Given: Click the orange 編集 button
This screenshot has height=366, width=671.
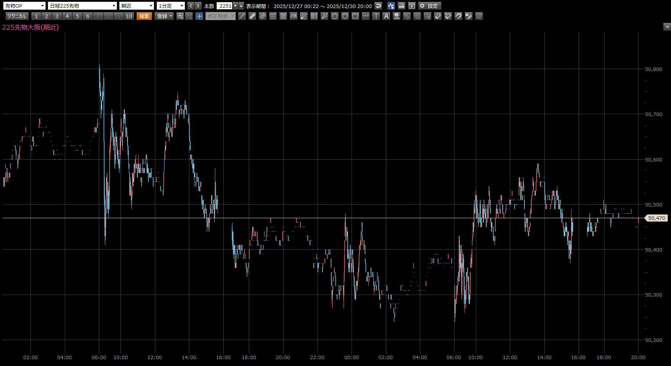Looking at the screenshot, I should [x=144, y=16].
